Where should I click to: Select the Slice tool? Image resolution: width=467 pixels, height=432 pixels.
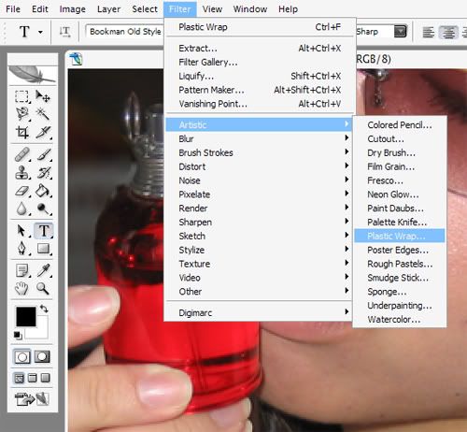click(x=43, y=133)
